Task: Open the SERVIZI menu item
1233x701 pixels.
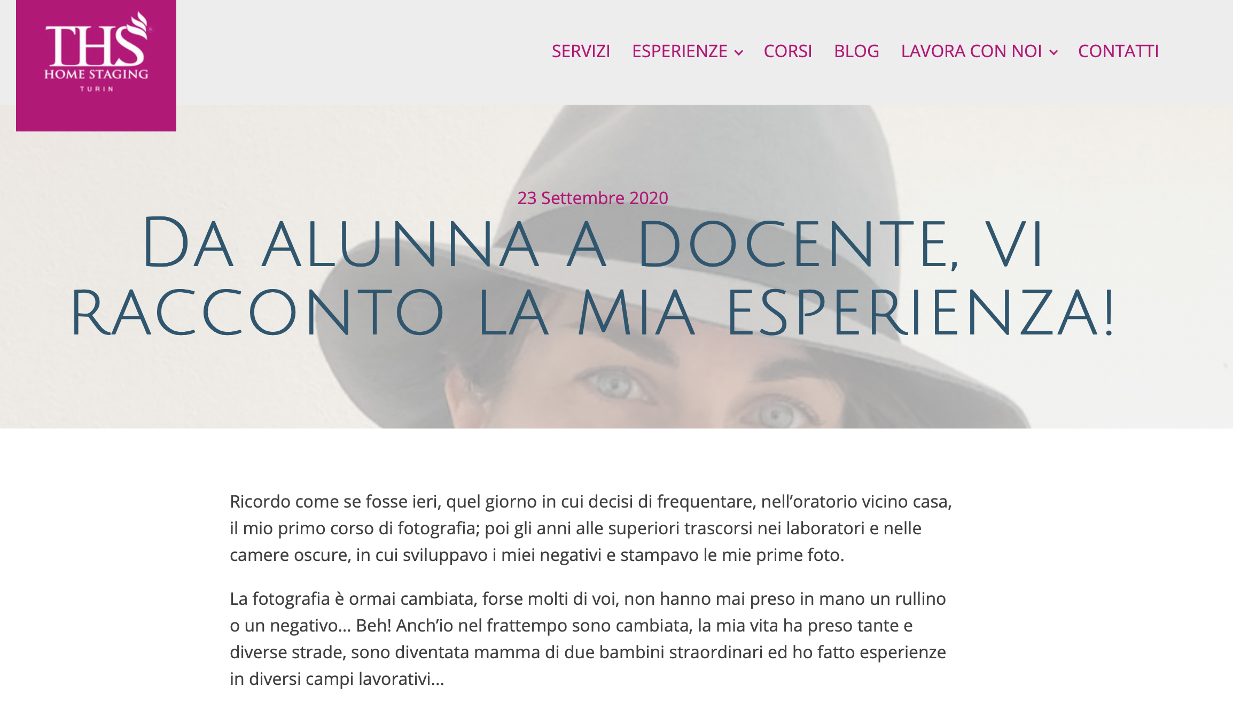Action: coord(581,51)
